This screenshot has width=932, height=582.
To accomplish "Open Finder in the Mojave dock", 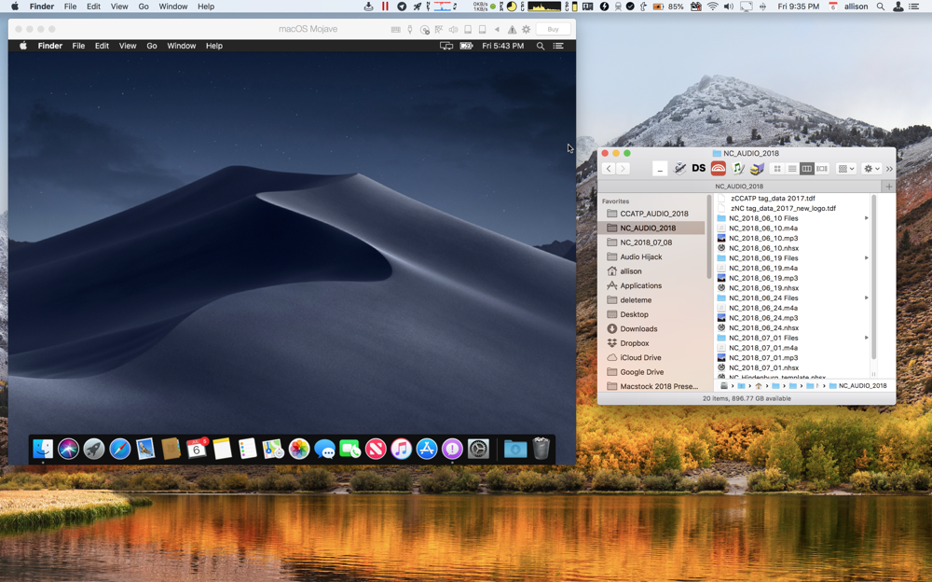I will click(43, 449).
